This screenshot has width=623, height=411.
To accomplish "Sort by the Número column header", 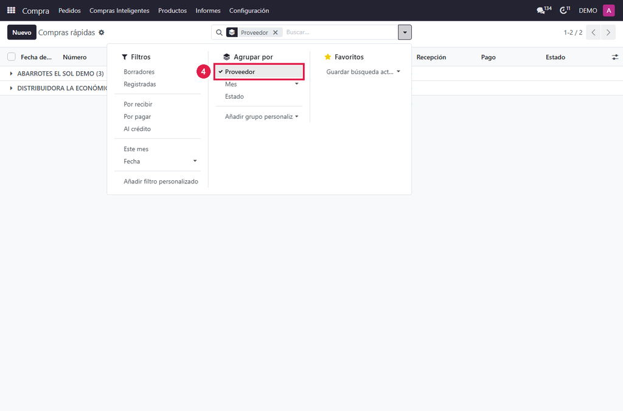I will (x=75, y=57).
